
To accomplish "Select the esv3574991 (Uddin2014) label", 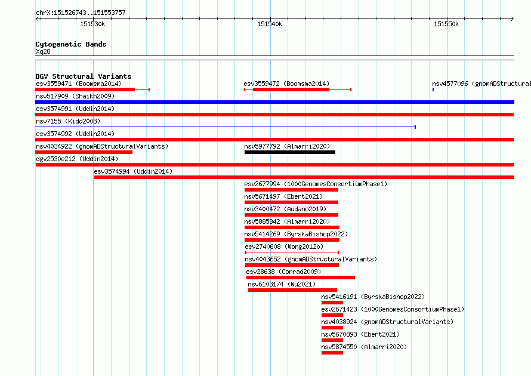I will point(75,109).
